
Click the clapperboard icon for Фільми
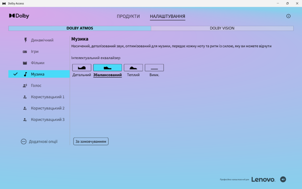click(25, 63)
